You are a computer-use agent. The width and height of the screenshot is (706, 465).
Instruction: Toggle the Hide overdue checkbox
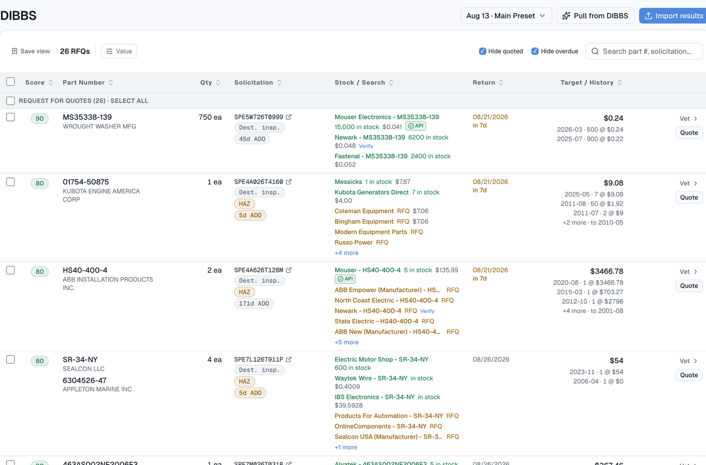click(x=535, y=51)
